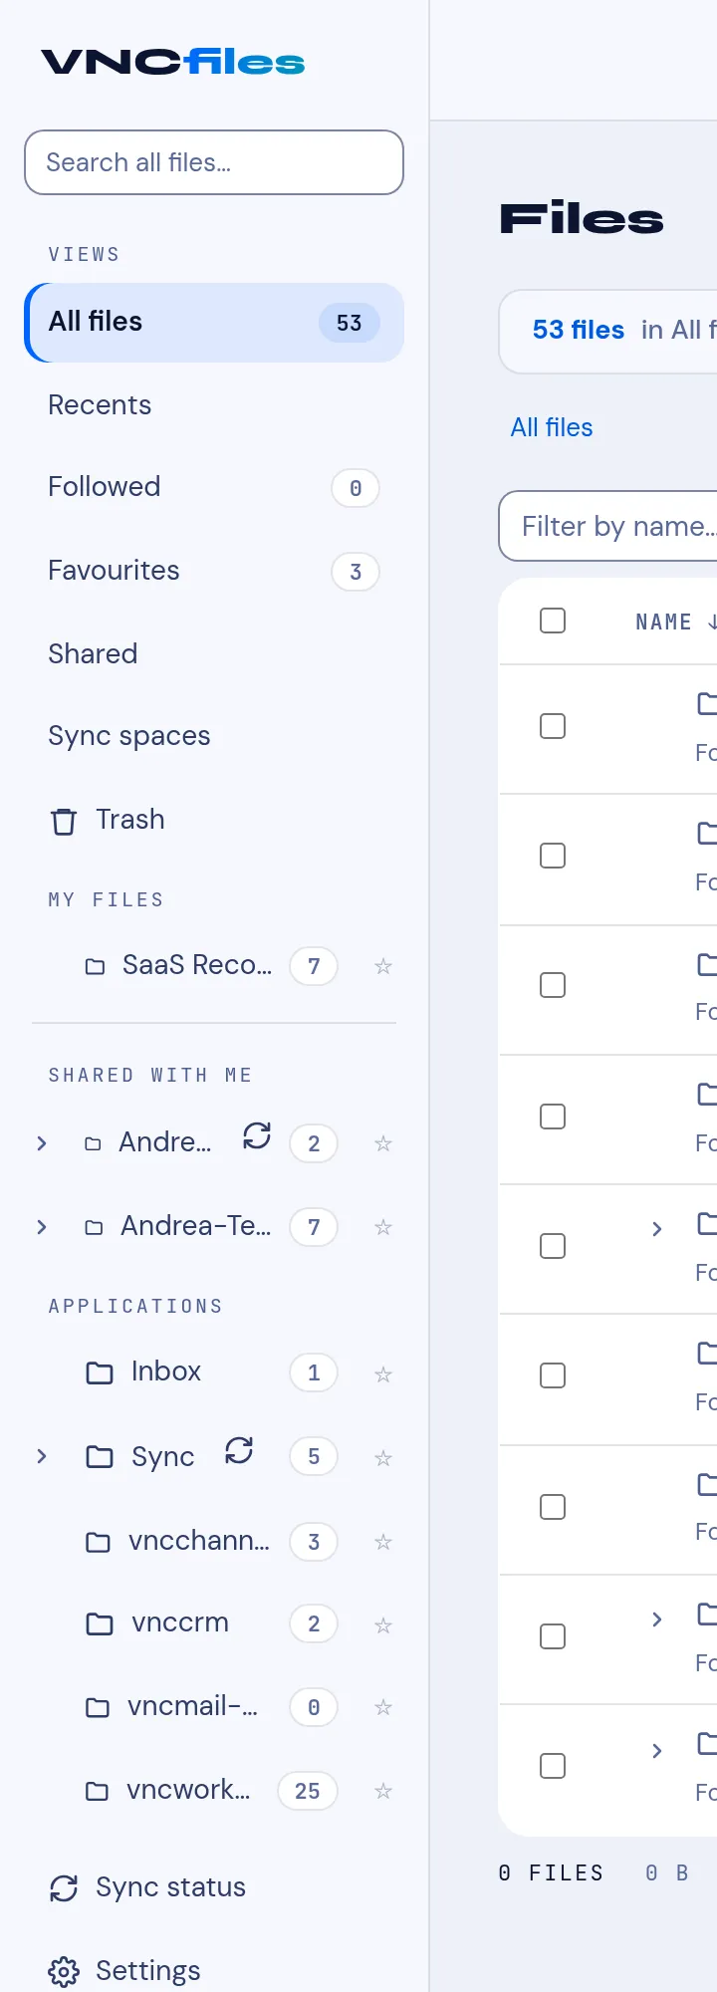The image size is (717, 1992).
Task: Click the vncwork… folder icon
Action: (x=97, y=1791)
